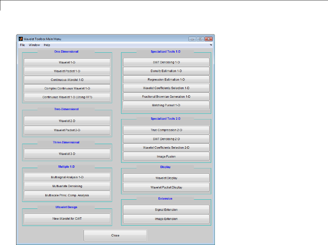
Task: Click the Three-Dimensional panel heading
Action: pyautogui.click(x=66, y=142)
